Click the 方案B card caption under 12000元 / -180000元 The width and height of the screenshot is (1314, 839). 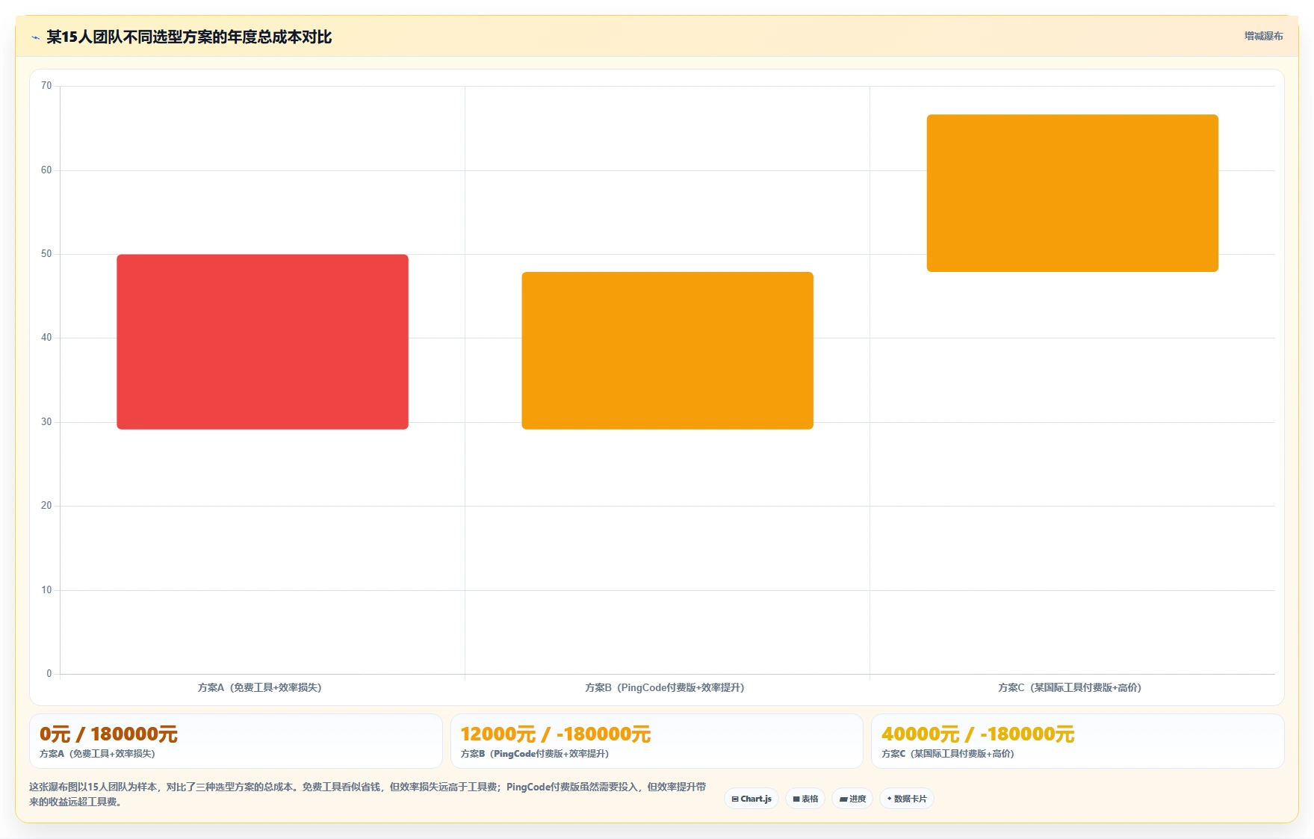pyautogui.click(x=535, y=754)
